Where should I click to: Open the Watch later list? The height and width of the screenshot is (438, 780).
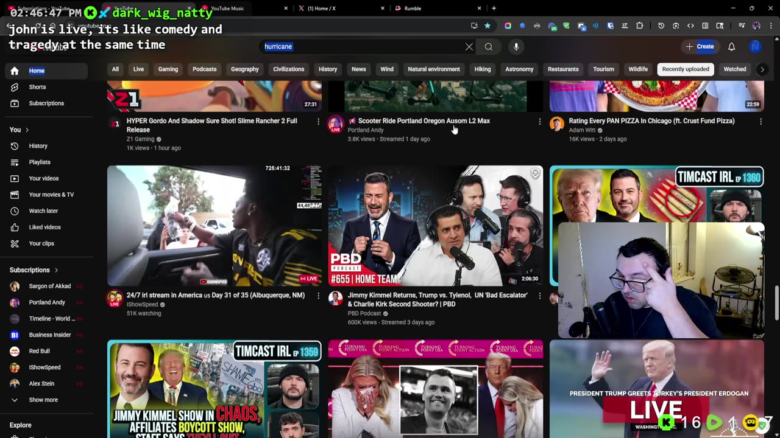pyautogui.click(x=46, y=211)
